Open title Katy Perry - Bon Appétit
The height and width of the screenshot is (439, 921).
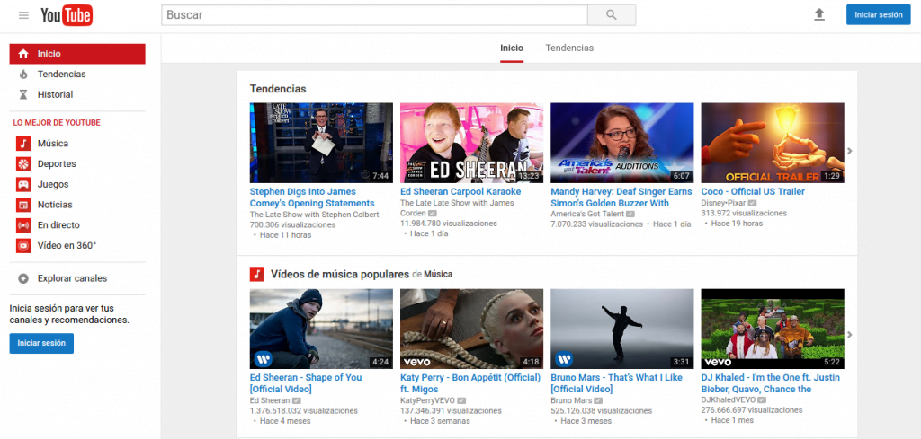(x=470, y=383)
